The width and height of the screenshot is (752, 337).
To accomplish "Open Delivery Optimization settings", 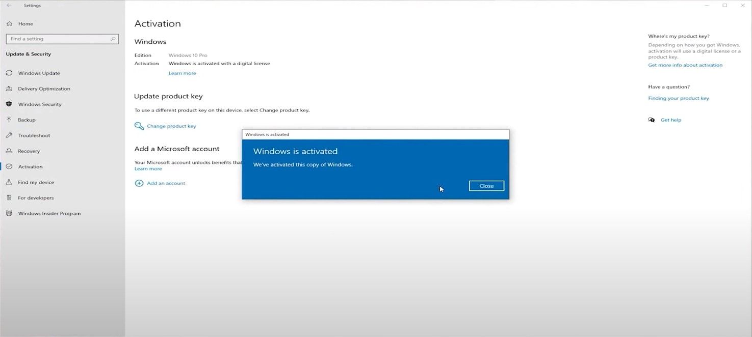I will (x=44, y=88).
